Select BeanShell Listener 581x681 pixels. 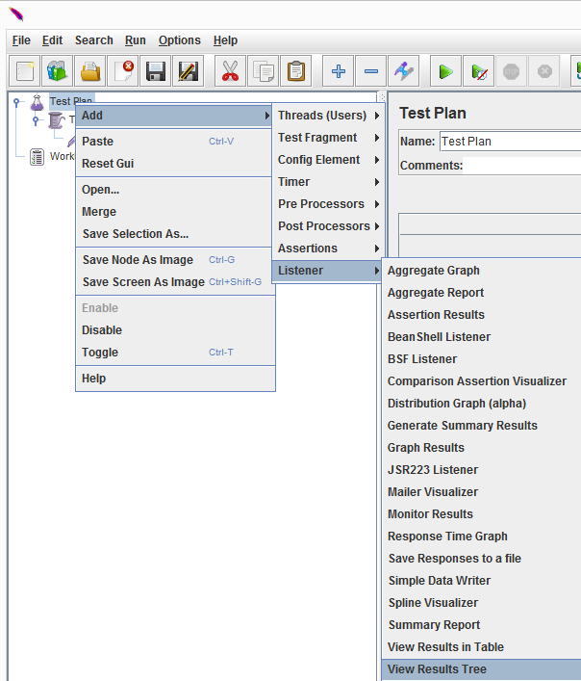[x=481, y=337]
